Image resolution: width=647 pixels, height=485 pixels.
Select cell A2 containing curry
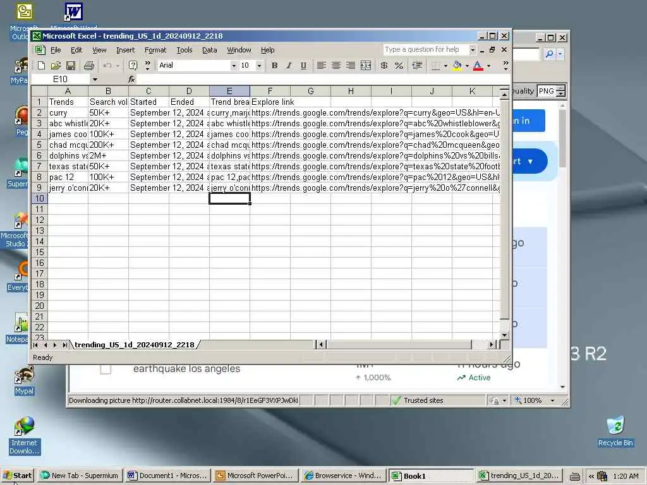68,112
